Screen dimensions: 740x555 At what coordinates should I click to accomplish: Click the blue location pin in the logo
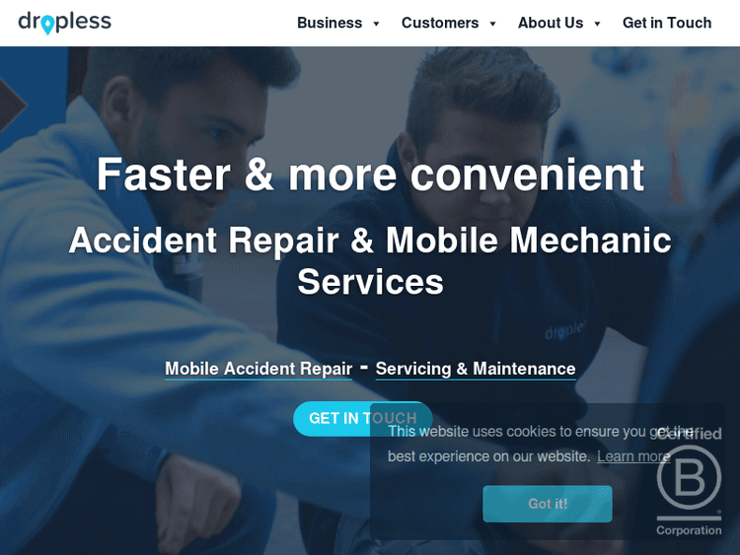pyautogui.click(x=47, y=25)
